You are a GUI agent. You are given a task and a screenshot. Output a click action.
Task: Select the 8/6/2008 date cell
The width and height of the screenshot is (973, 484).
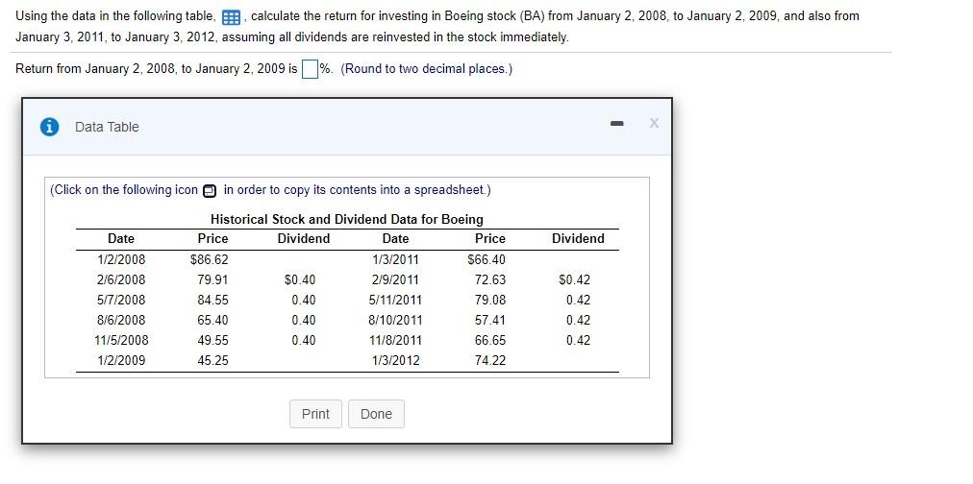[x=121, y=321]
